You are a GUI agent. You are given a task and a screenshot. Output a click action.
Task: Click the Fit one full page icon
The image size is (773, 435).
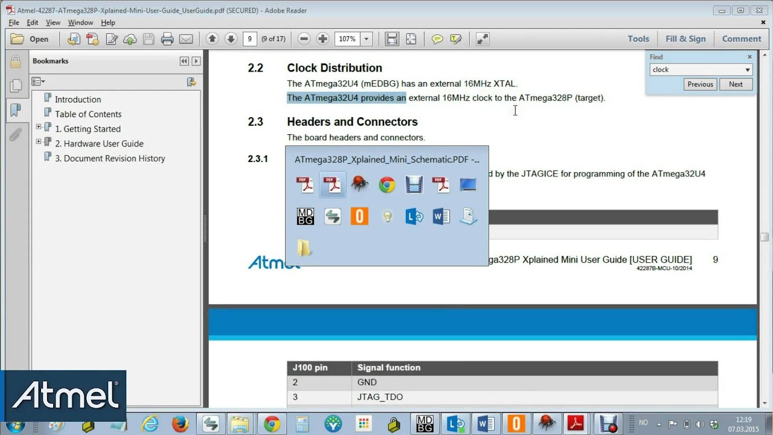pyautogui.click(x=411, y=39)
